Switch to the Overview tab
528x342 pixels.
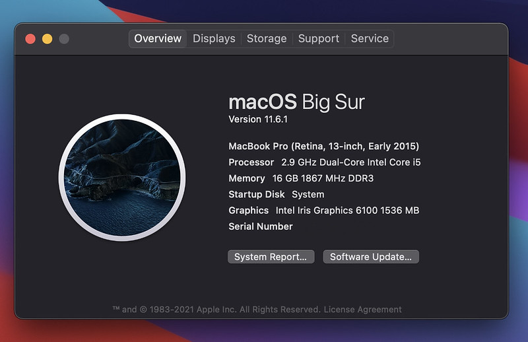pos(158,39)
